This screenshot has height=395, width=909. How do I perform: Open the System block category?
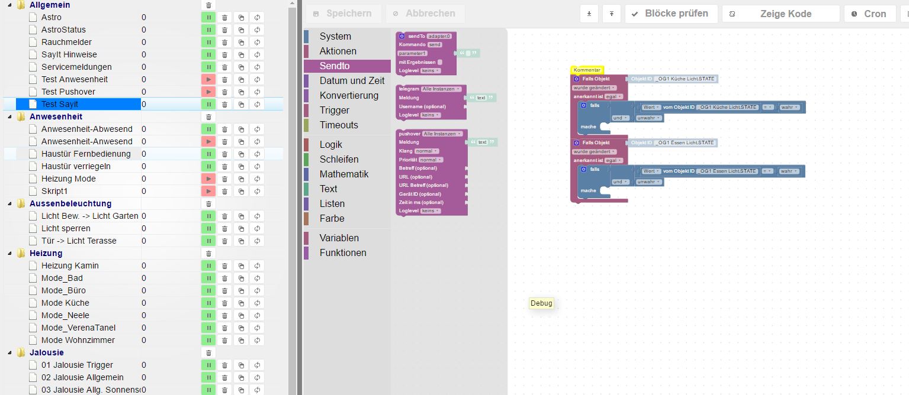pyautogui.click(x=347, y=36)
